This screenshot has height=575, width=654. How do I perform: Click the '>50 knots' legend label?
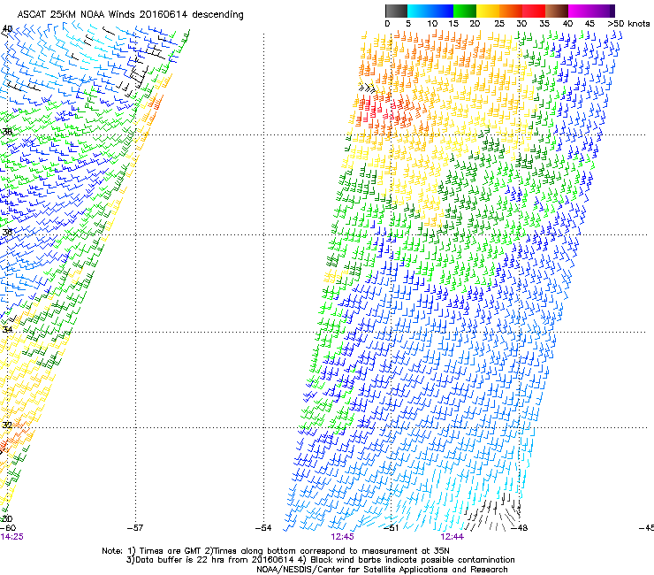[628, 24]
